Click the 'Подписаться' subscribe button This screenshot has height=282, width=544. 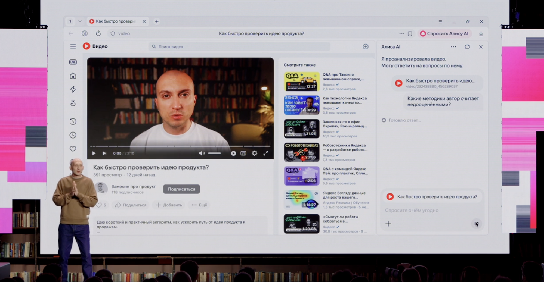181,189
